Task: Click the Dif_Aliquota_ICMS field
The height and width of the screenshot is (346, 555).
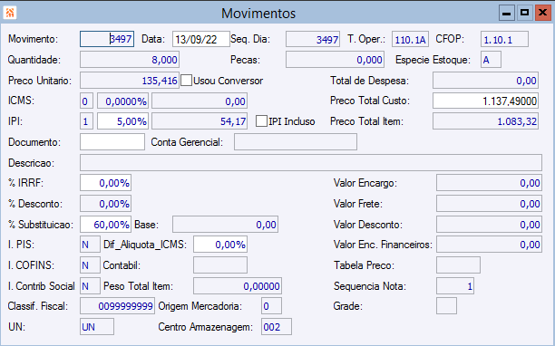Action: coord(220,245)
